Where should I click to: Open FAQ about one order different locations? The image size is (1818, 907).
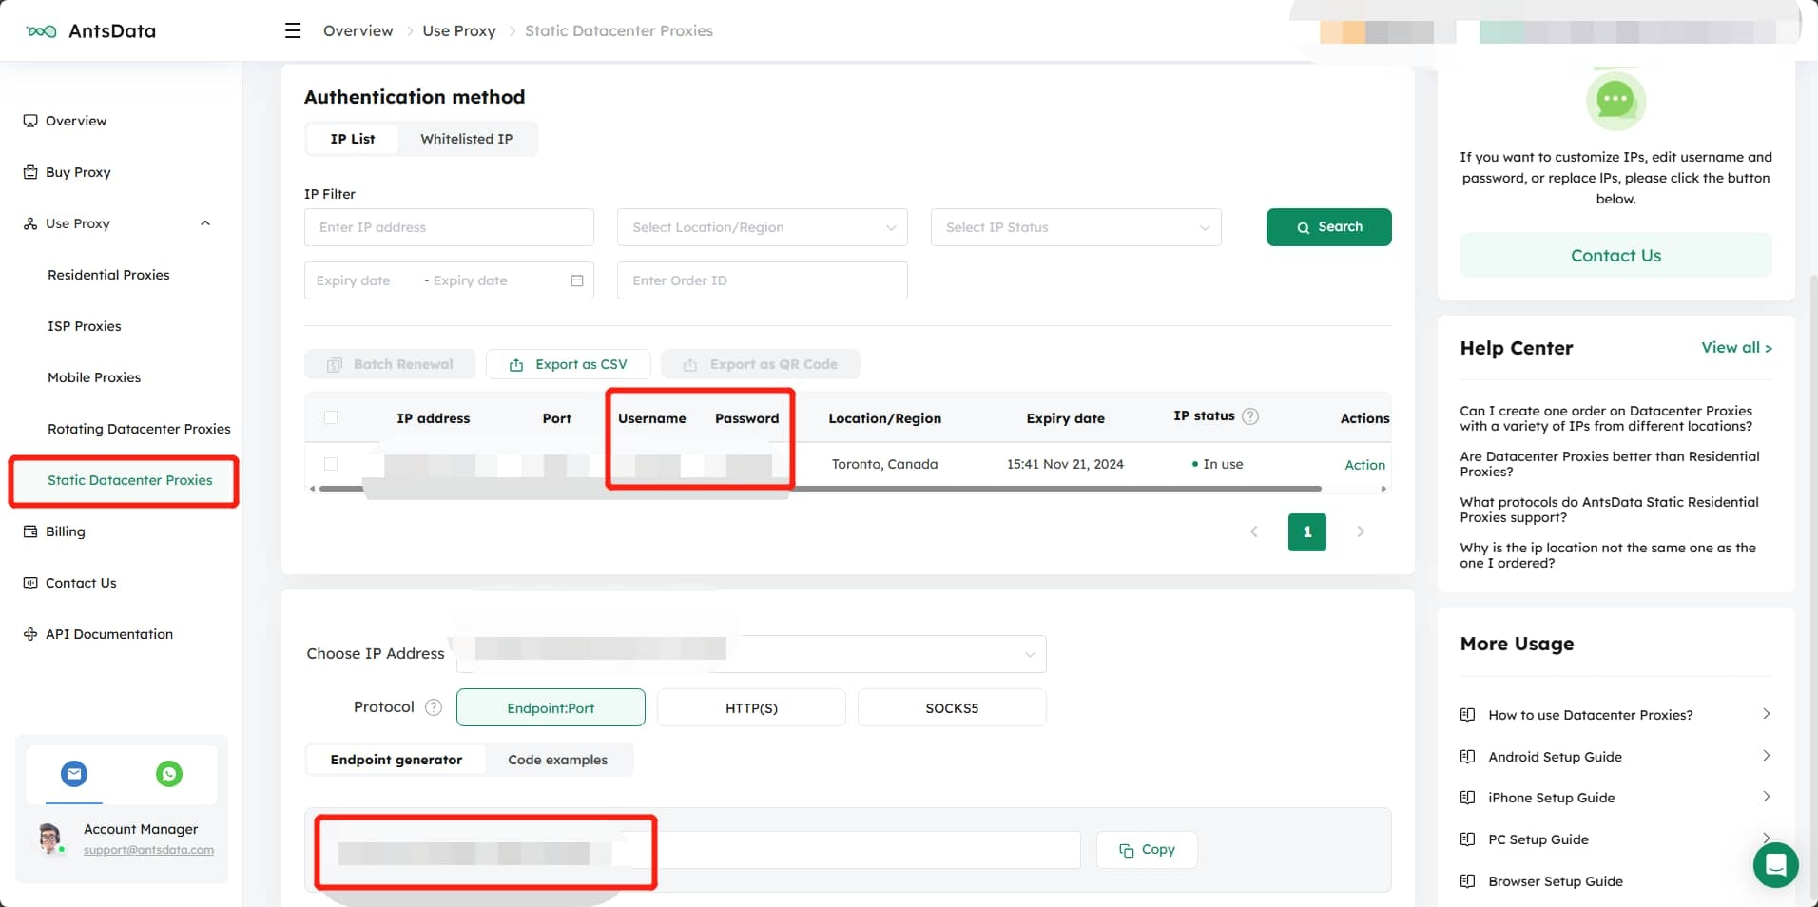tap(1607, 418)
